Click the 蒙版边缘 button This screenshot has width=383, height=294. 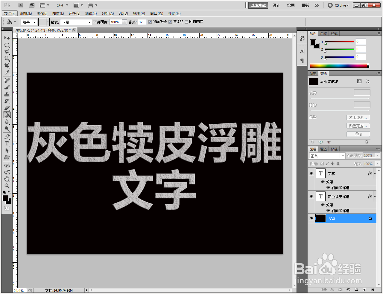point(358,117)
